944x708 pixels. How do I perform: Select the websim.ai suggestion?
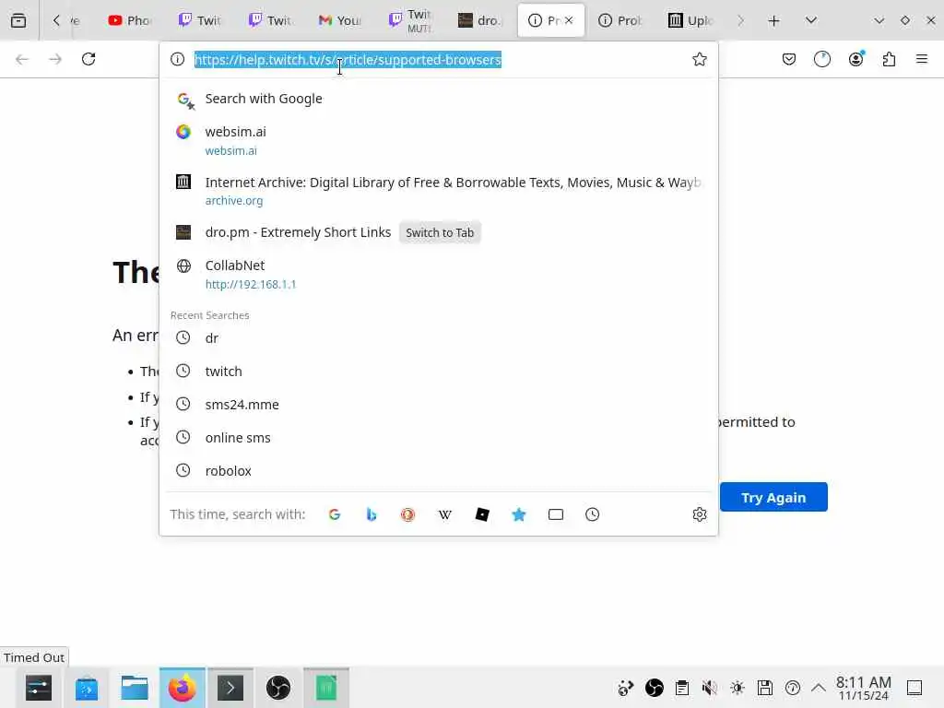pos(438,140)
